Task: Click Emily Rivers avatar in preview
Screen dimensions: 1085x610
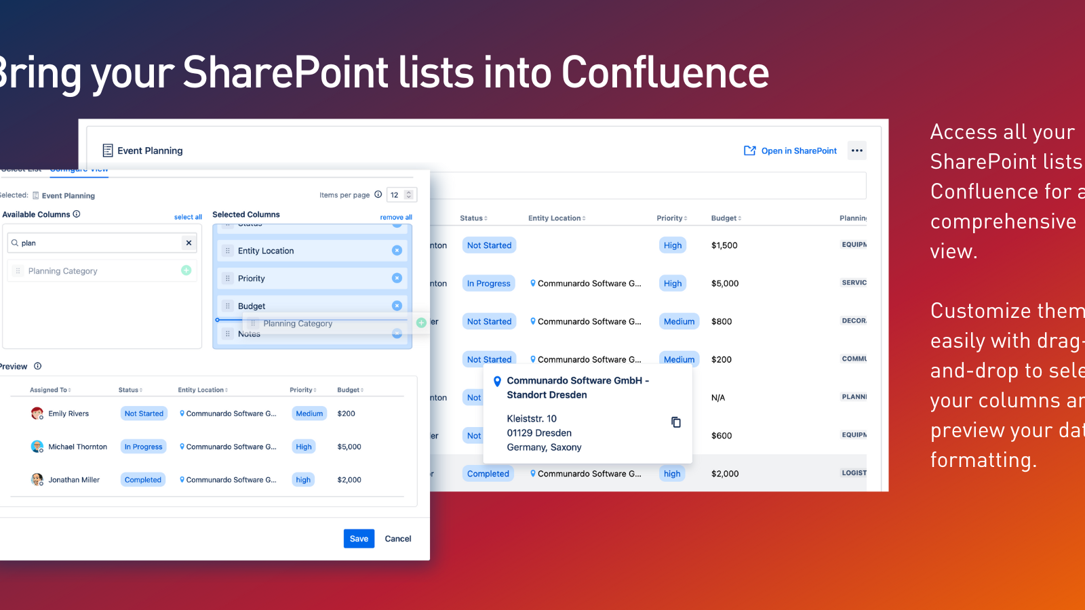Action: (x=37, y=413)
